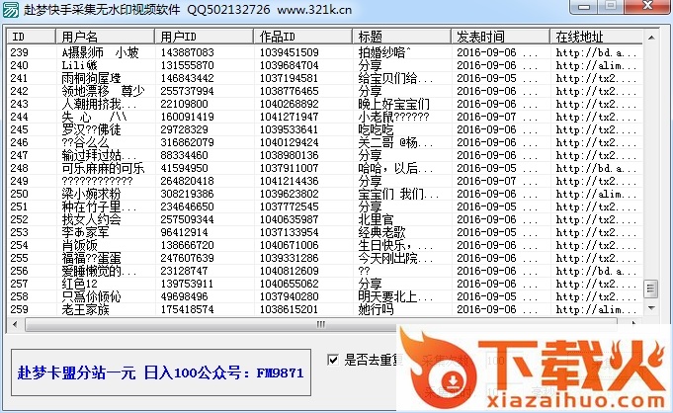Toggle the 是否去重复 checkbox
The height and width of the screenshot is (413, 673).
[x=333, y=360]
